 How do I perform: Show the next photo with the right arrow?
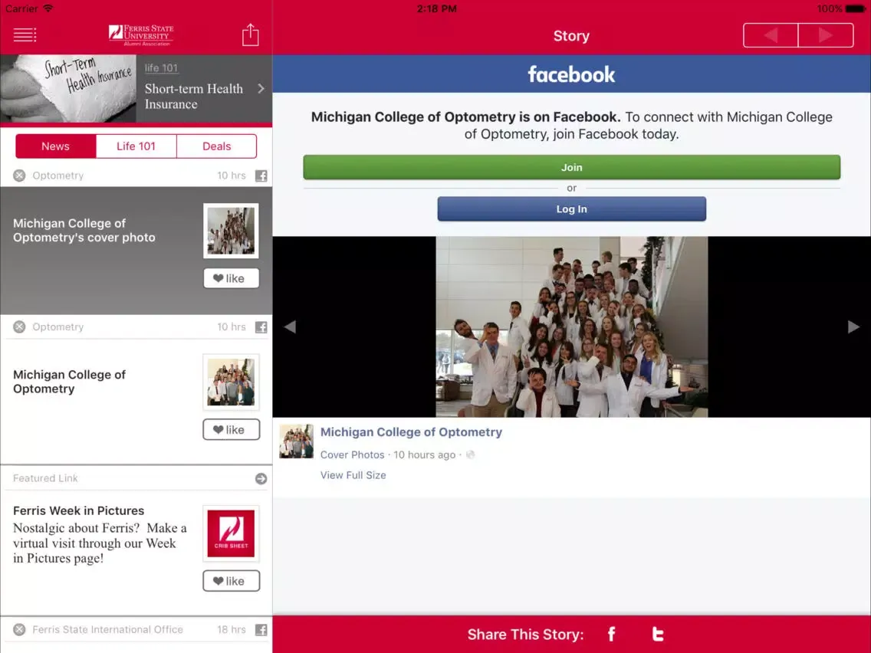tap(854, 326)
